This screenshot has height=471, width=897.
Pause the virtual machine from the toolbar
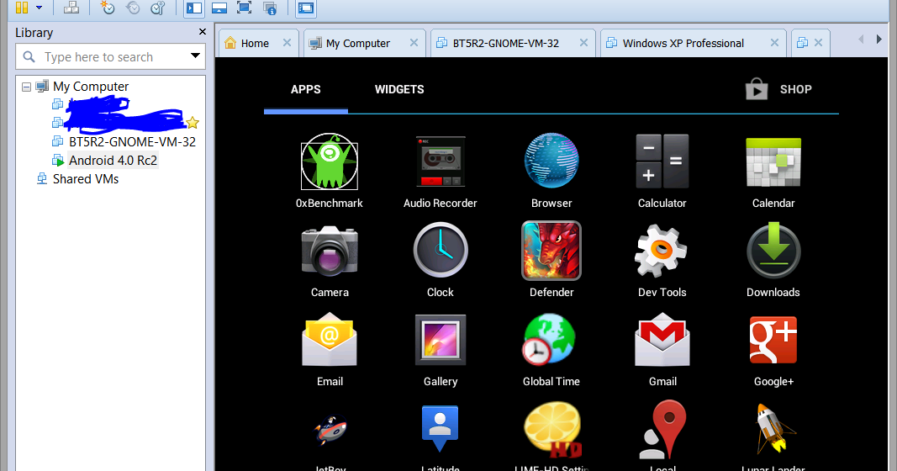tap(22, 8)
